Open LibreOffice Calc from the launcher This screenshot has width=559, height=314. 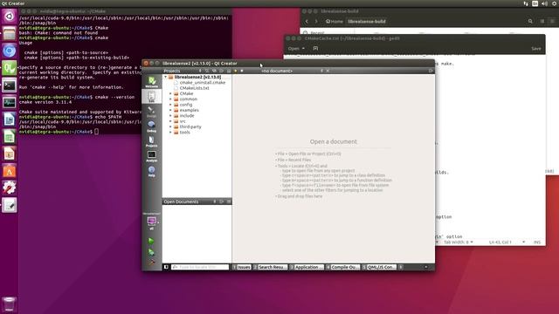(x=10, y=136)
